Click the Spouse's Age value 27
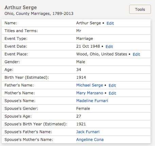This screenshot has width=155, height=146. [x=79, y=116]
